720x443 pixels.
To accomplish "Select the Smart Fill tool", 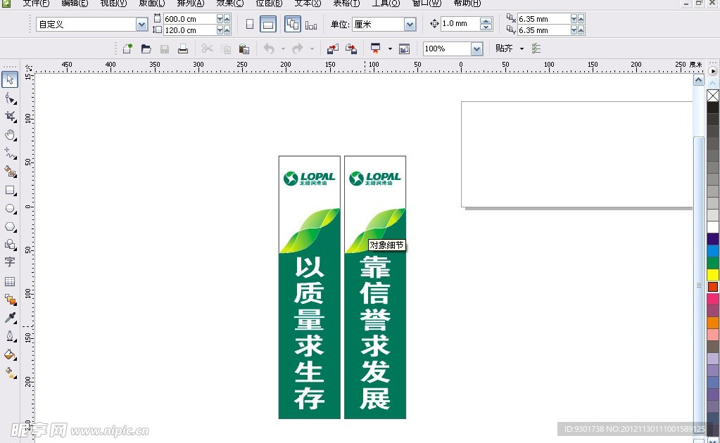I will 10,172.
